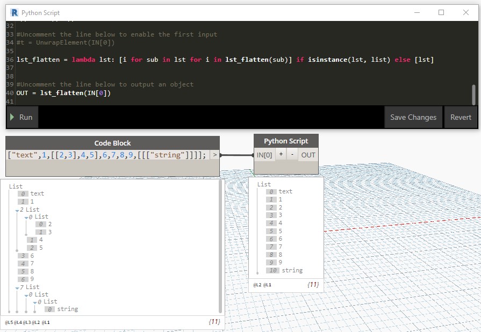Select the @L3 level label under Code Block preview

click(x=27, y=322)
